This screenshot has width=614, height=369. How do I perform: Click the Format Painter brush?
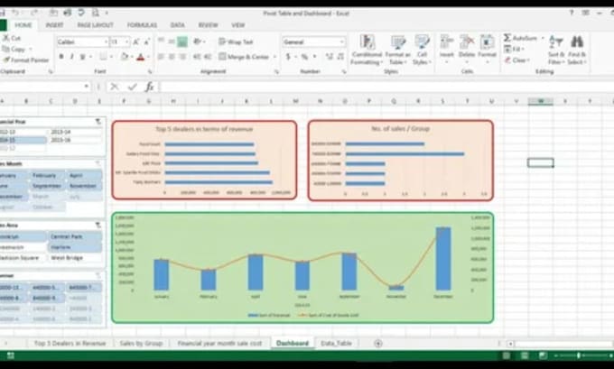6,60
